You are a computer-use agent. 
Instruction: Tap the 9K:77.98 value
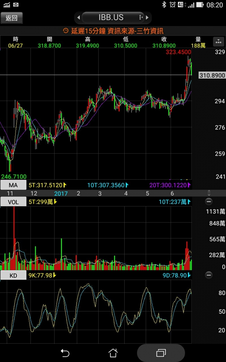coord(42,275)
